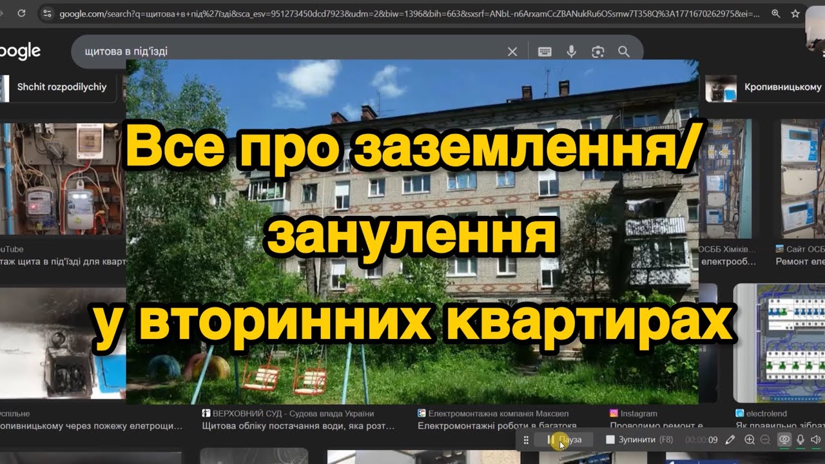
Task: Stop recording with 'Зупинити (F8)' button
Action: [x=638, y=440]
